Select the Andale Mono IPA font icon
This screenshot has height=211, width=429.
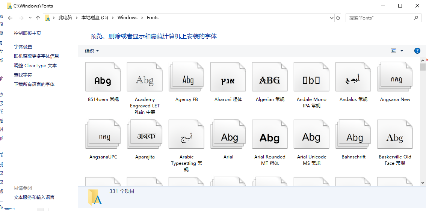point(312,77)
